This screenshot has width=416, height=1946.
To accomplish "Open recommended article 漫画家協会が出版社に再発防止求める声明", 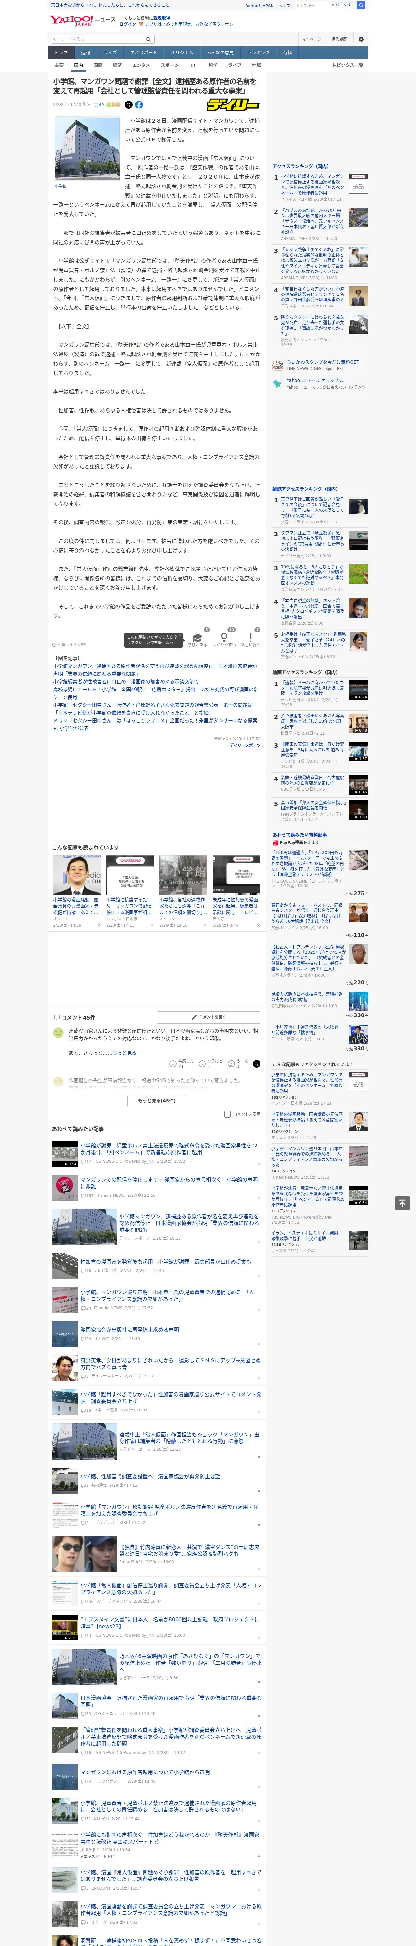I will (130, 1329).
